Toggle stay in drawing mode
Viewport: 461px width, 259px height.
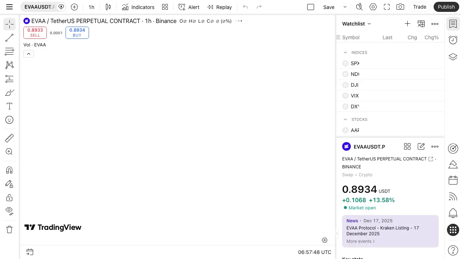(x=9, y=184)
